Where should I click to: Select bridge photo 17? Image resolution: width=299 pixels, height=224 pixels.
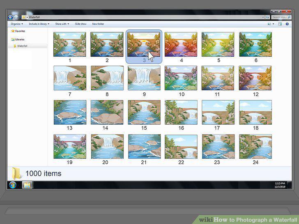pyautogui.click(x=218, y=112)
